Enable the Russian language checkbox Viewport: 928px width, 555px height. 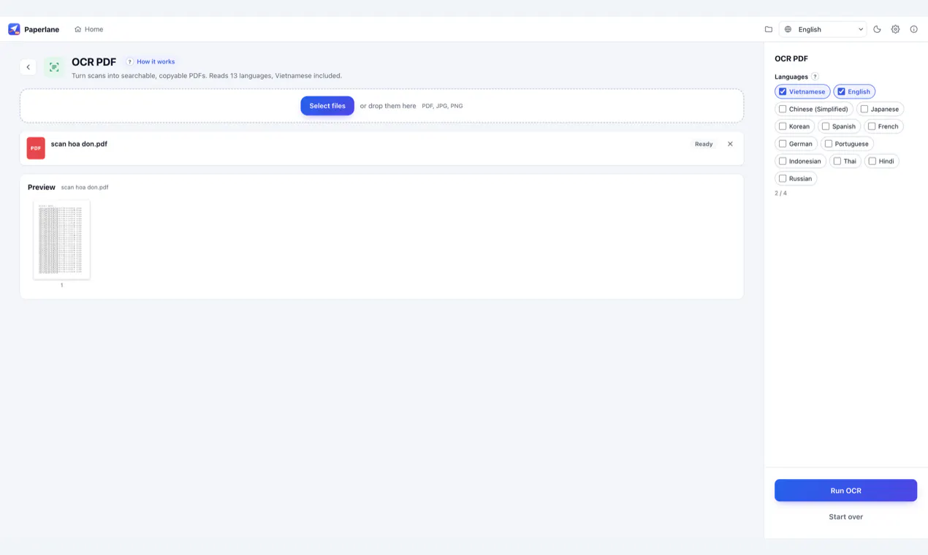tap(783, 179)
